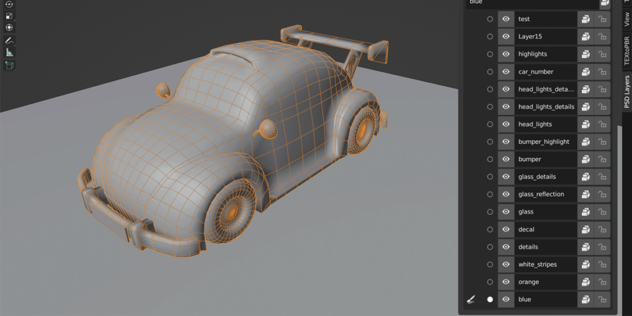The image size is (632, 316).
Task: Click the lock icon on the glass layer
Action: click(x=602, y=212)
